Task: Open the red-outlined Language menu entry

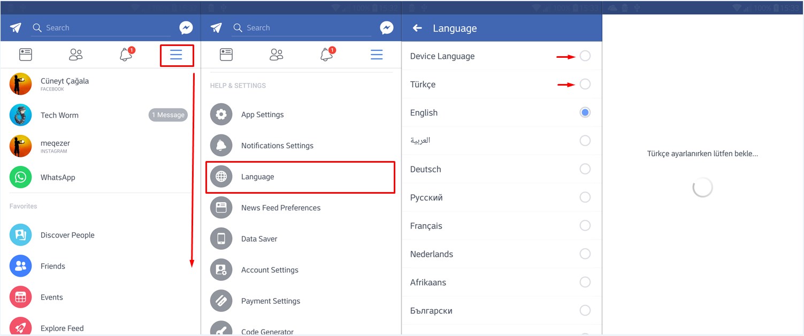Action: point(300,177)
